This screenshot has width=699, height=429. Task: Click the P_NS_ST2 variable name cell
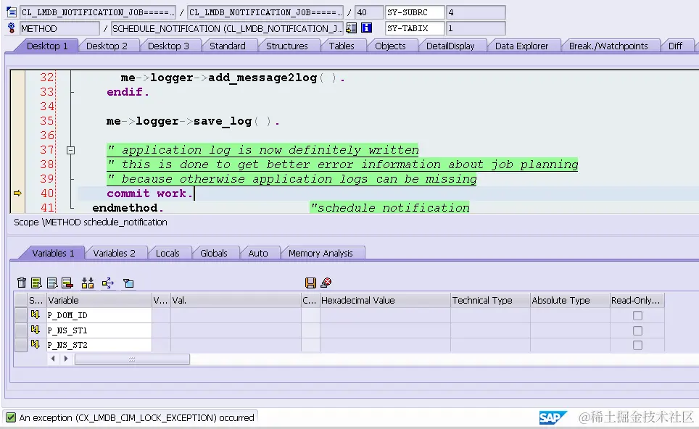(99, 345)
